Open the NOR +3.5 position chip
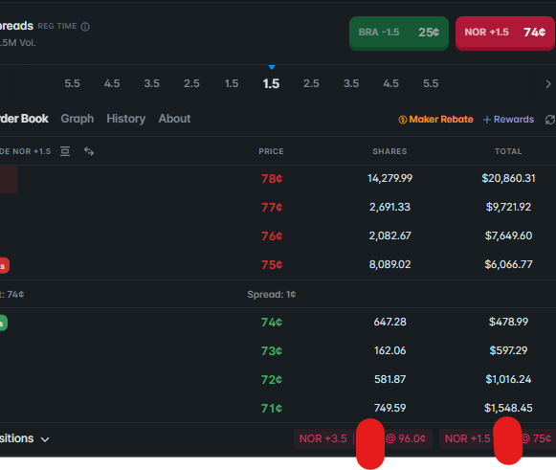 pos(363,438)
